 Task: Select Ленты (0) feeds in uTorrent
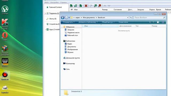pos(51,19)
